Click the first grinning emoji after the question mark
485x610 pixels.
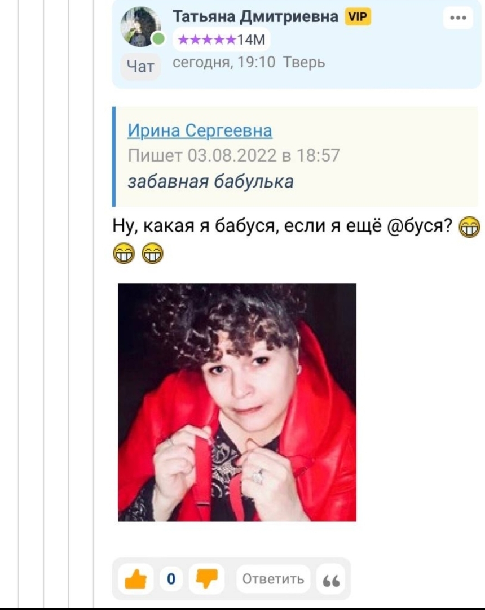(x=469, y=227)
